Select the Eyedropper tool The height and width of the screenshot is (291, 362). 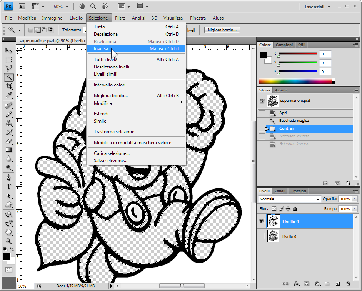[x=9, y=95]
